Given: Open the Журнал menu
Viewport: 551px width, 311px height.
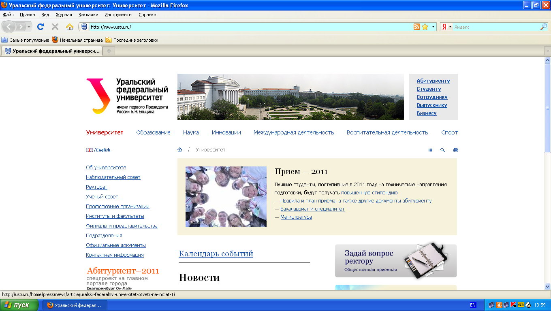Looking at the screenshot, I should point(64,15).
